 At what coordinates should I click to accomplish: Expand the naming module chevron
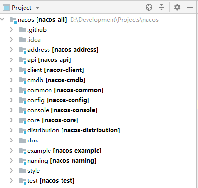pos(11,161)
